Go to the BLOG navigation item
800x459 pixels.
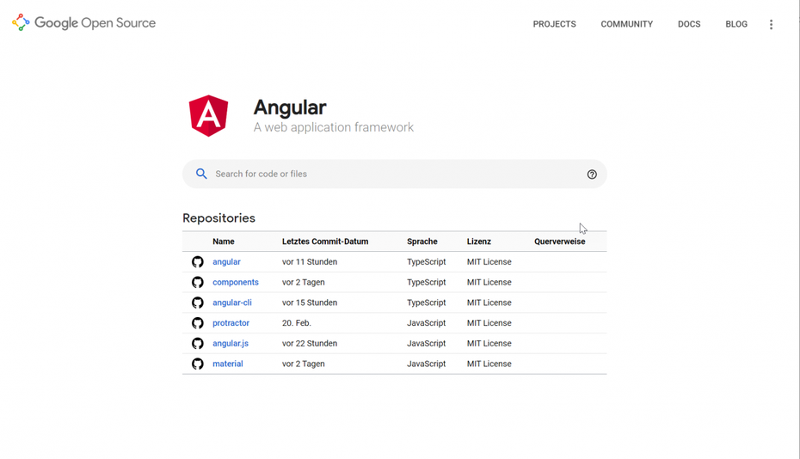pos(736,24)
